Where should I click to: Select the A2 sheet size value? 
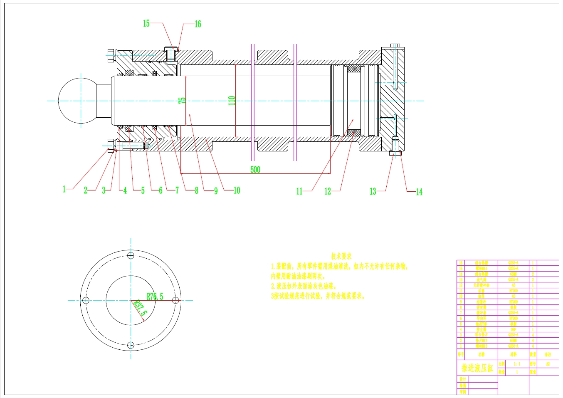click(548, 364)
